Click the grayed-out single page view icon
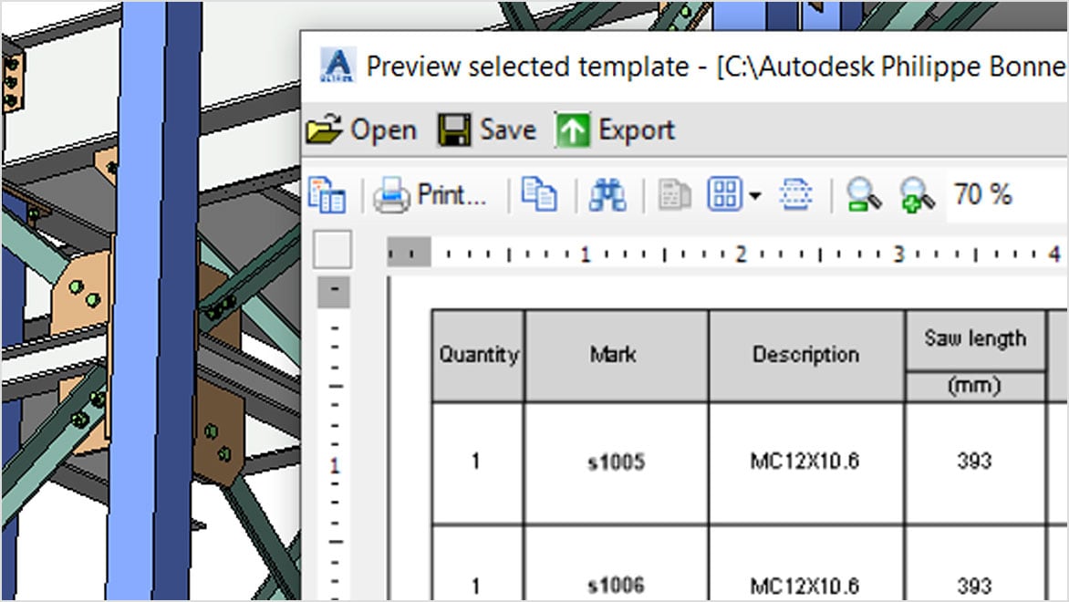Screen dimensions: 1069x602 pos(674,195)
